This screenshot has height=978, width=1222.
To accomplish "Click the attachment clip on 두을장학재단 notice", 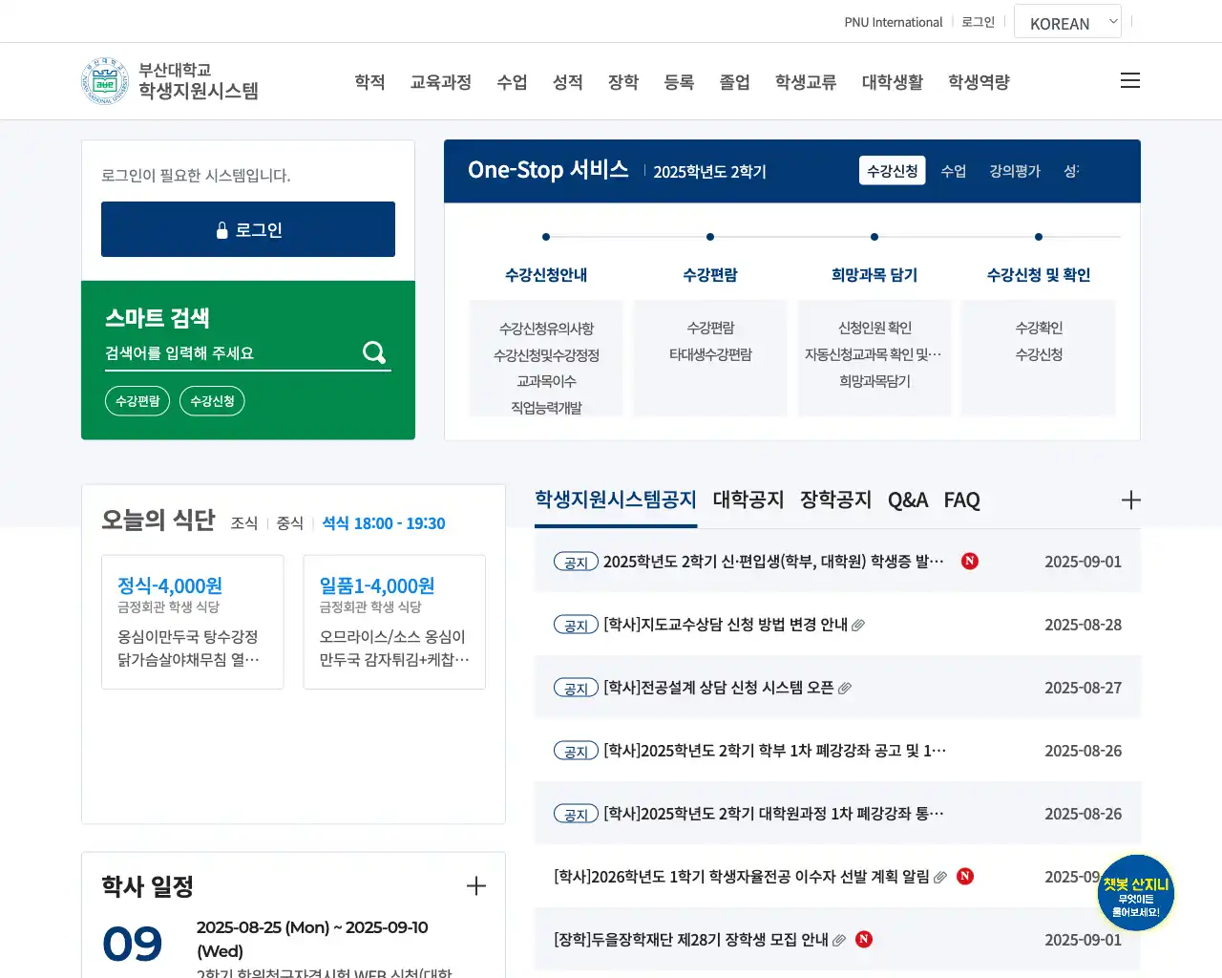I will 839,940.
